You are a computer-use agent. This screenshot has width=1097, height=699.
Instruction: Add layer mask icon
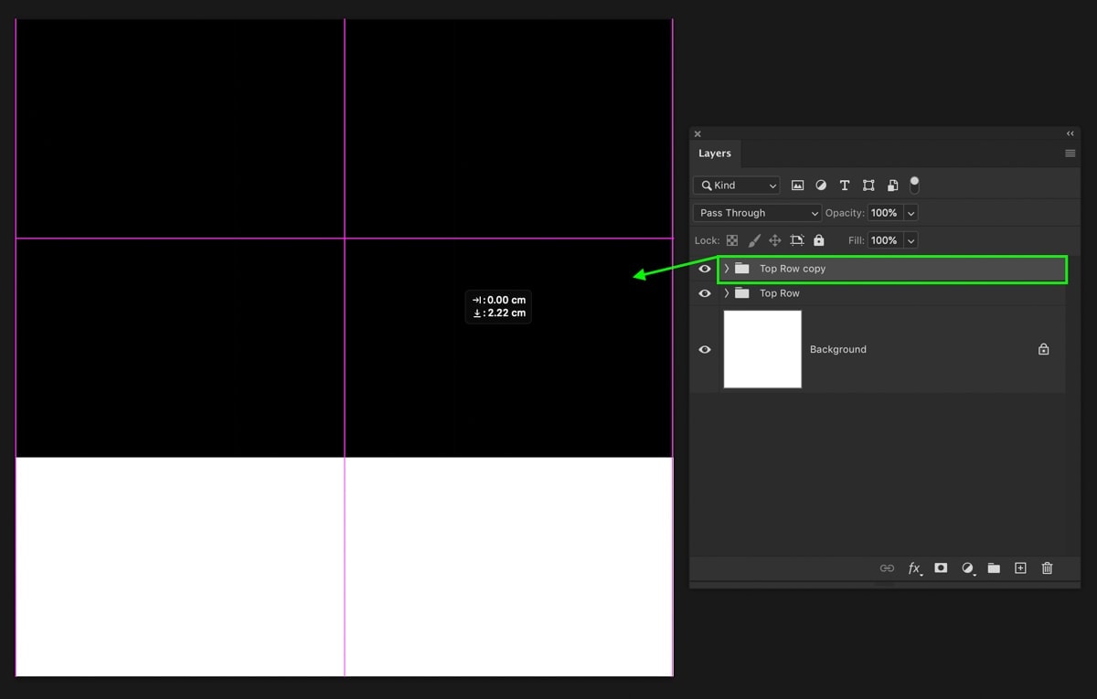[x=941, y=568]
